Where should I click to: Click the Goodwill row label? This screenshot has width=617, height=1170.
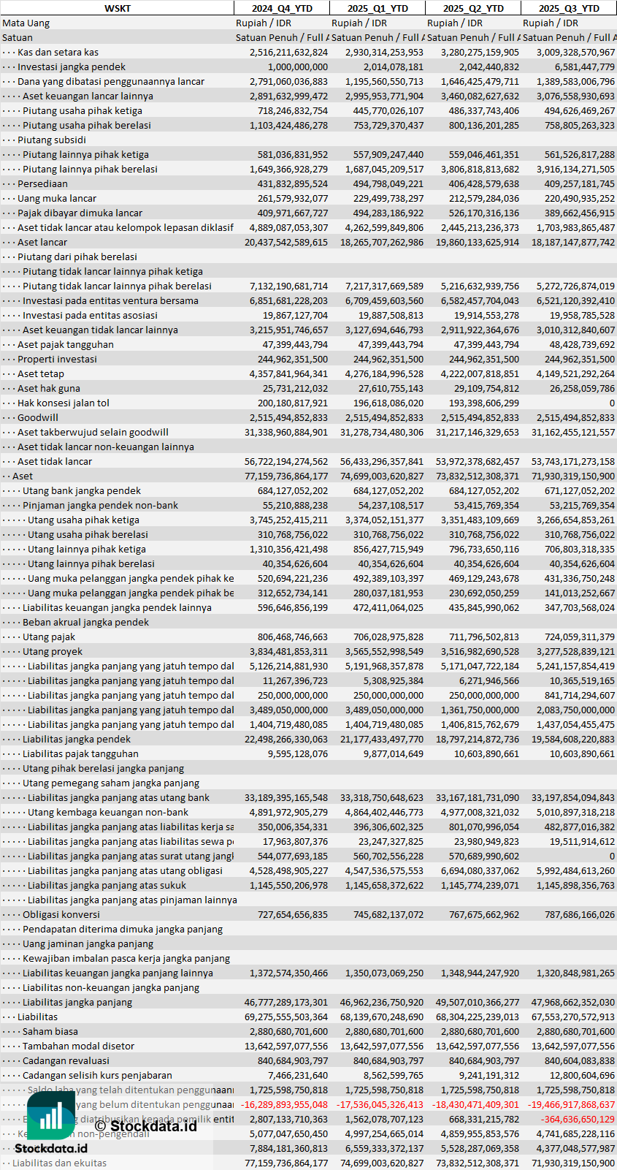coord(38,417)
